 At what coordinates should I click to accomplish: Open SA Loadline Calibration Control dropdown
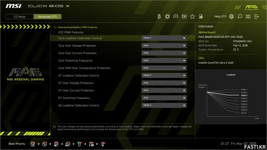(x=164, y=105)
